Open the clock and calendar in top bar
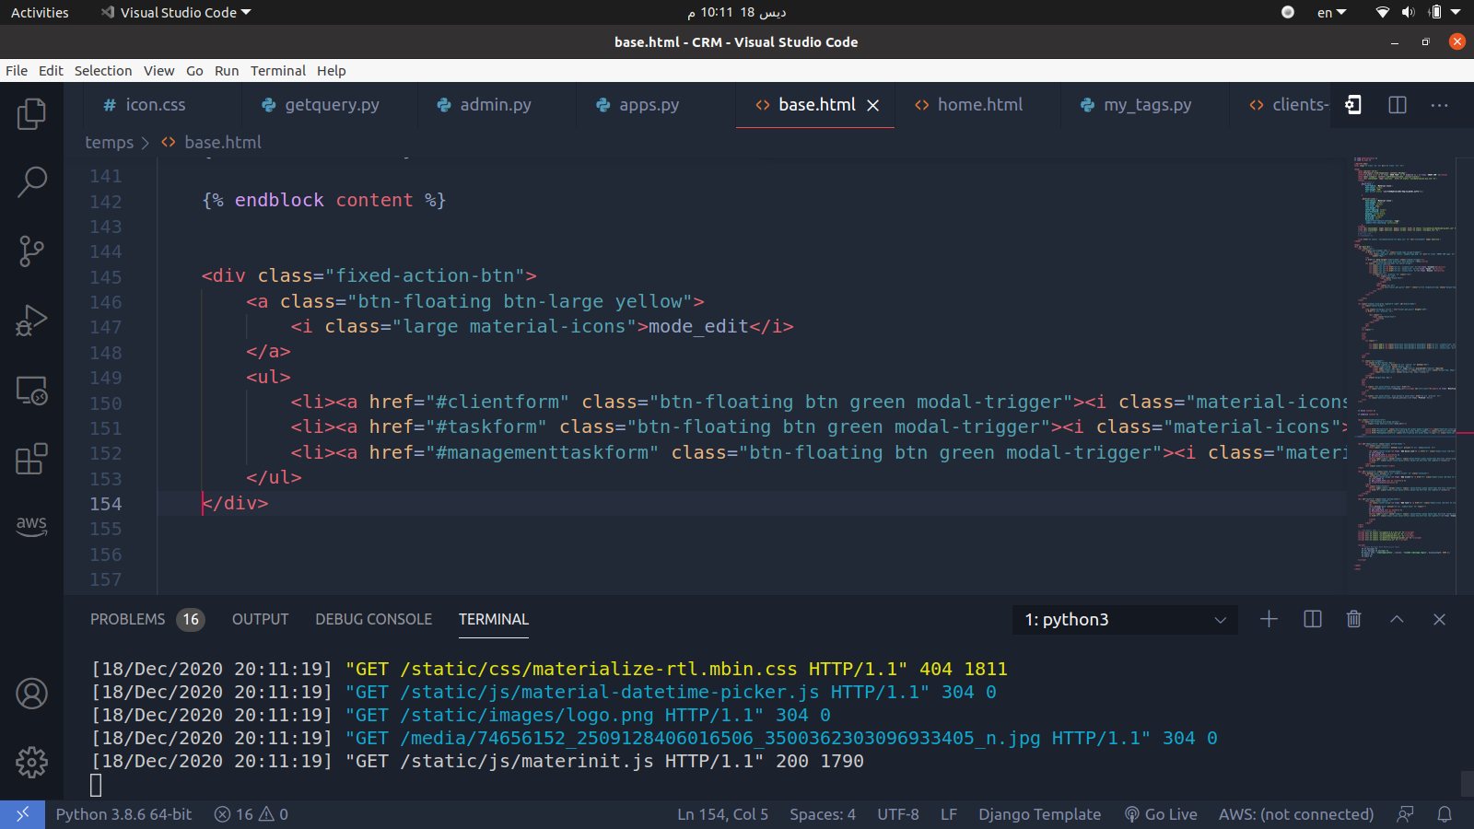The image size is (1474, 829). click(737, 13)
